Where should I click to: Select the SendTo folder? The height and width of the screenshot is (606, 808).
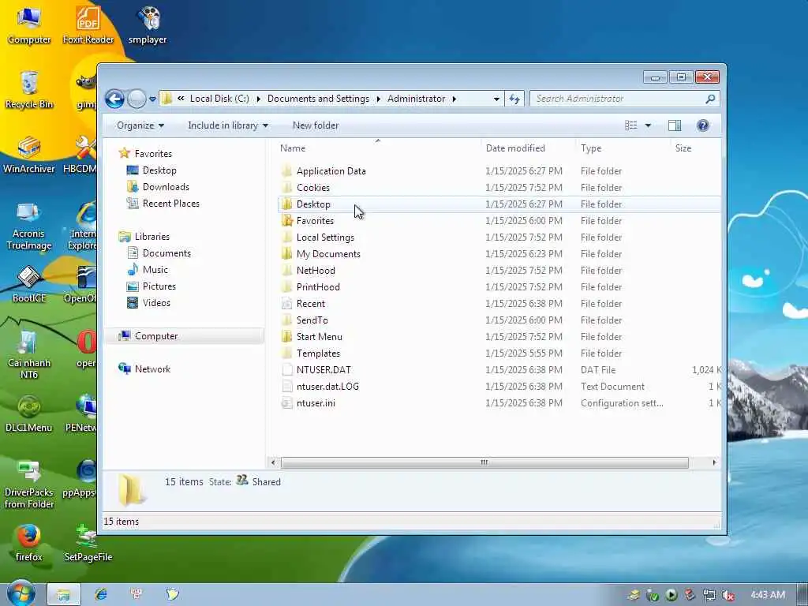click(312, 320)
